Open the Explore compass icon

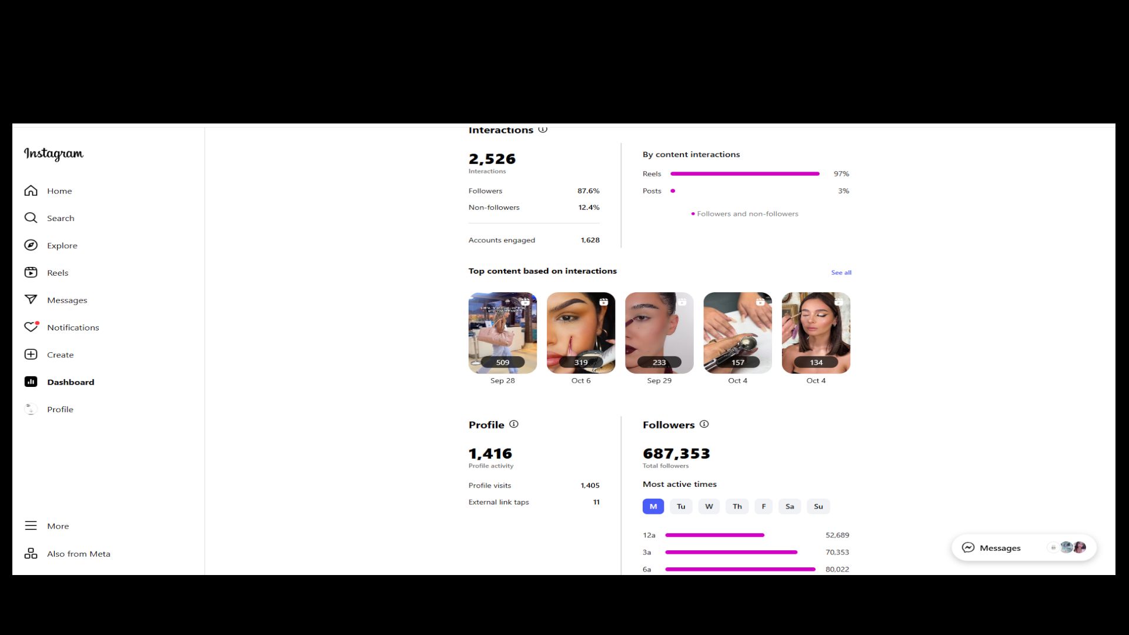tap(31, 245)
